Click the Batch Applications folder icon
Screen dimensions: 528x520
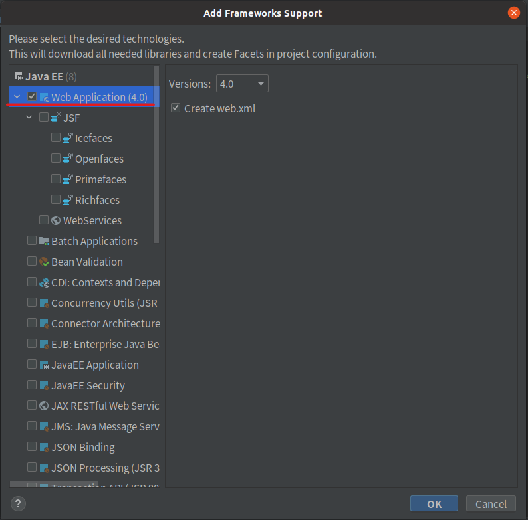point(44,241)
